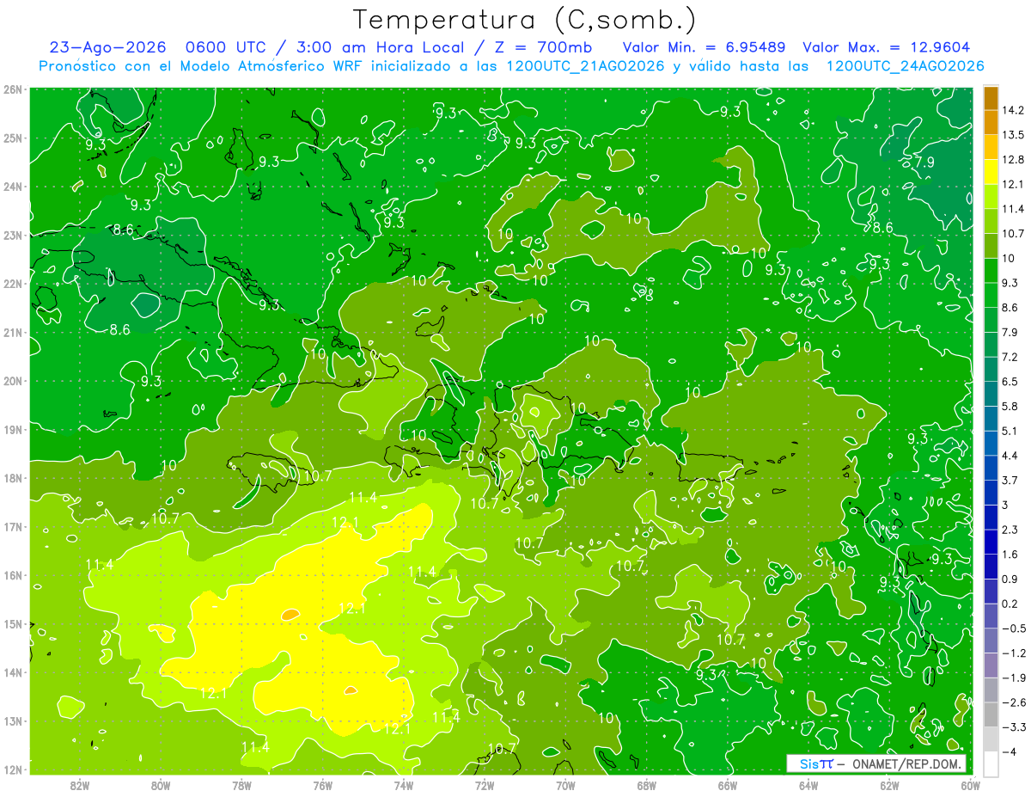Image resolution: width=1031 pixels, height=797 pixels.
Task: Click the '76W' longitude label
Action: pyautogui.click(x=323, y=786)
